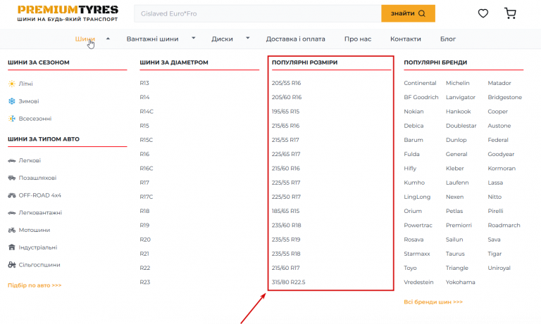This screenshot has width=541, height=324.
Task: Select size 195/65 R15
Action: [285, 112]
